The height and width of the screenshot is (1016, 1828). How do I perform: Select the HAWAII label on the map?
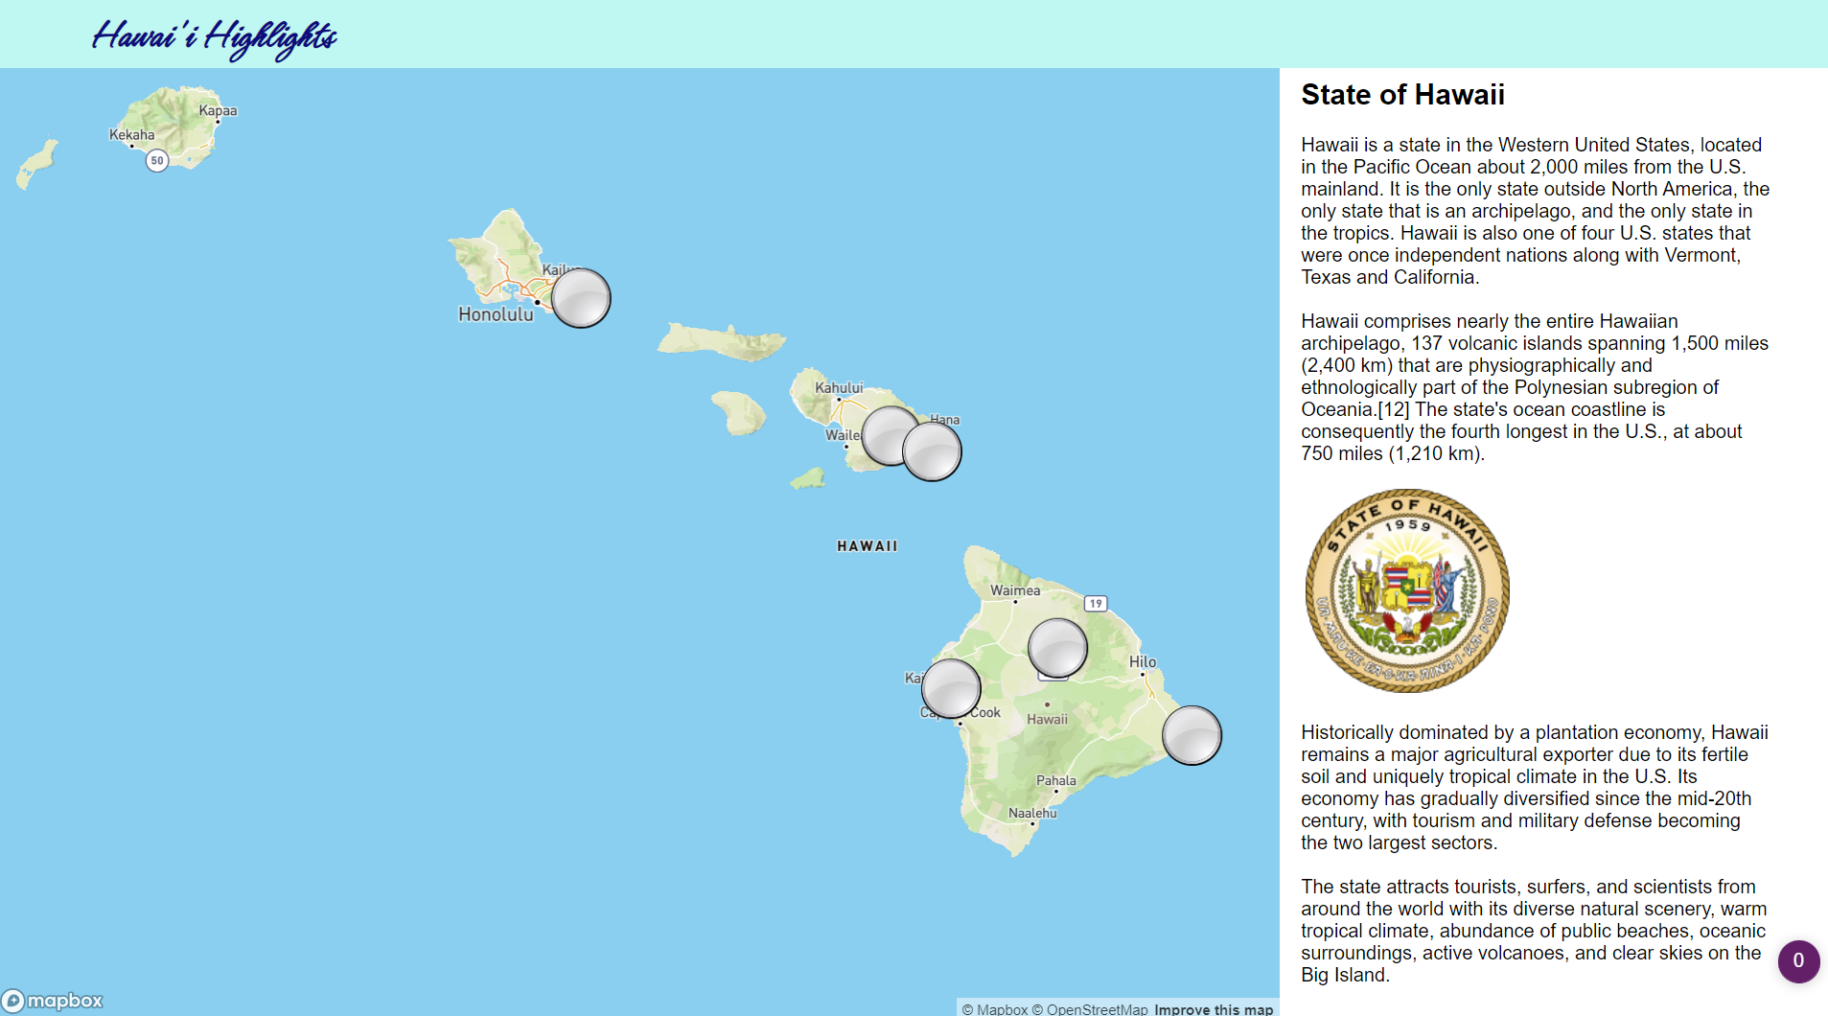tap(866, 545)
